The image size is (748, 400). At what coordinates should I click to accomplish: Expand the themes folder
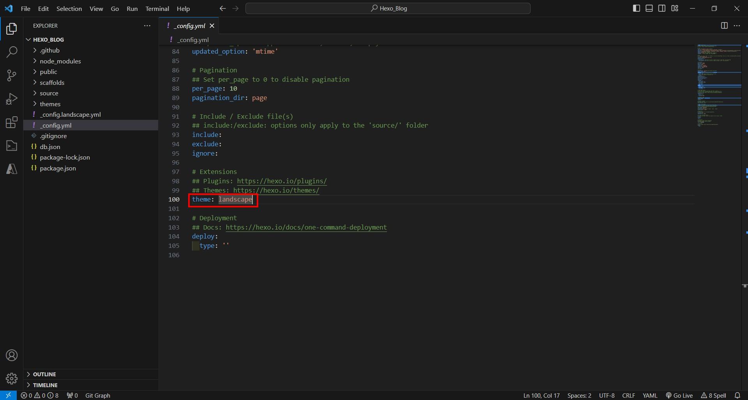pos(91,104)
